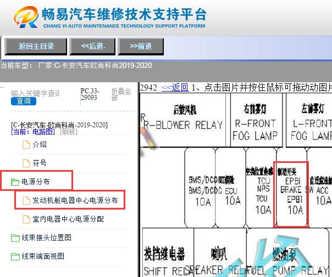Click the 畅易 platform logo icon
Image resolution: width=332 pixels, height=277 pixels.
click(26, 17)
